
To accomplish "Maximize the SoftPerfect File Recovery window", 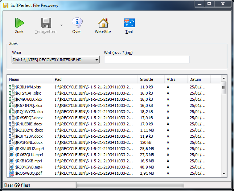I will coord(209,4).
